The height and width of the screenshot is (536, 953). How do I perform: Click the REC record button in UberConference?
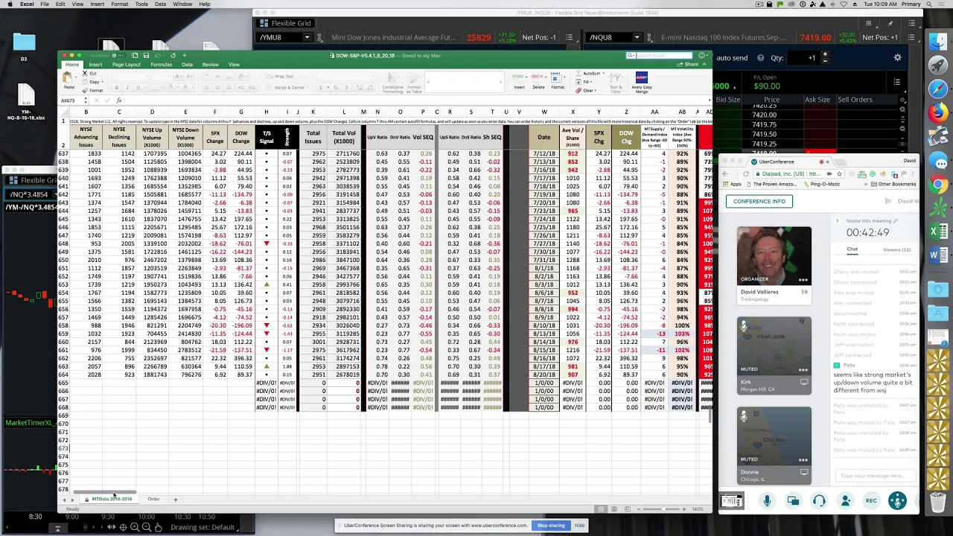871,501
